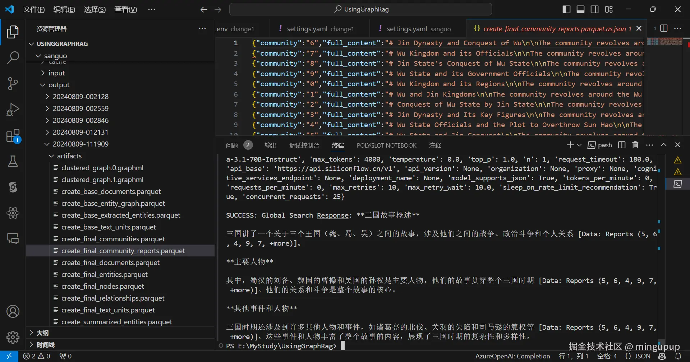Screen dimensions: 690x362
Task: Kill the terminal with trash icon
Action: (635, 145)
